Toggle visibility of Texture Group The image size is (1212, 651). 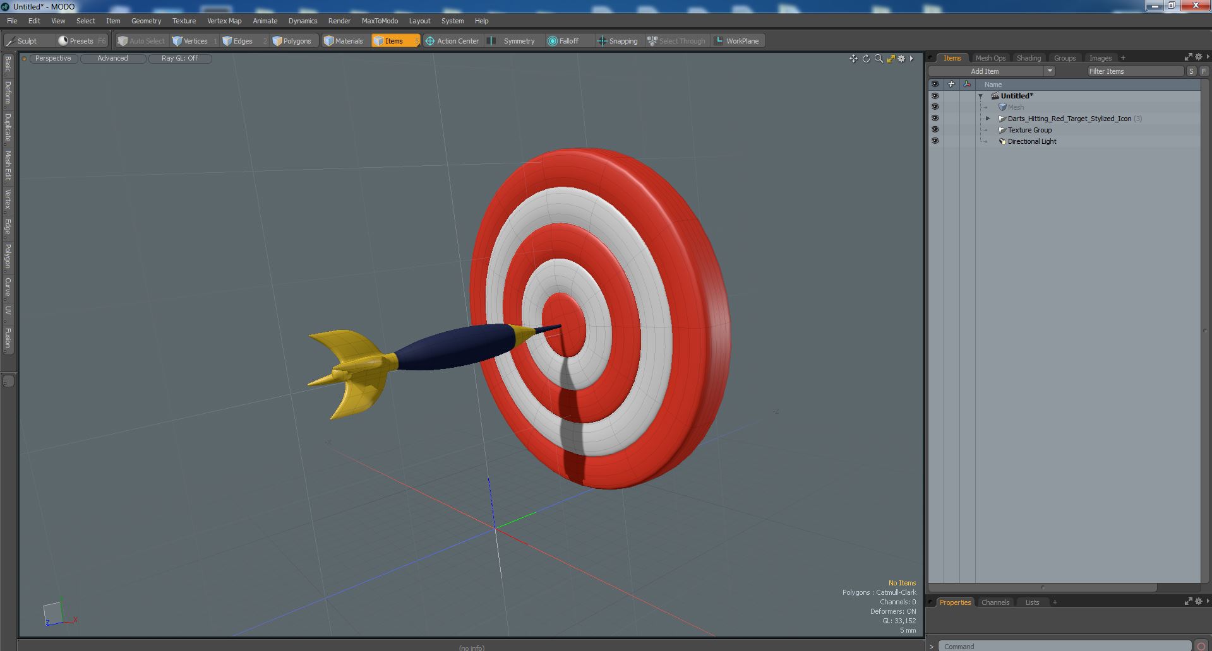pos(935,130)
